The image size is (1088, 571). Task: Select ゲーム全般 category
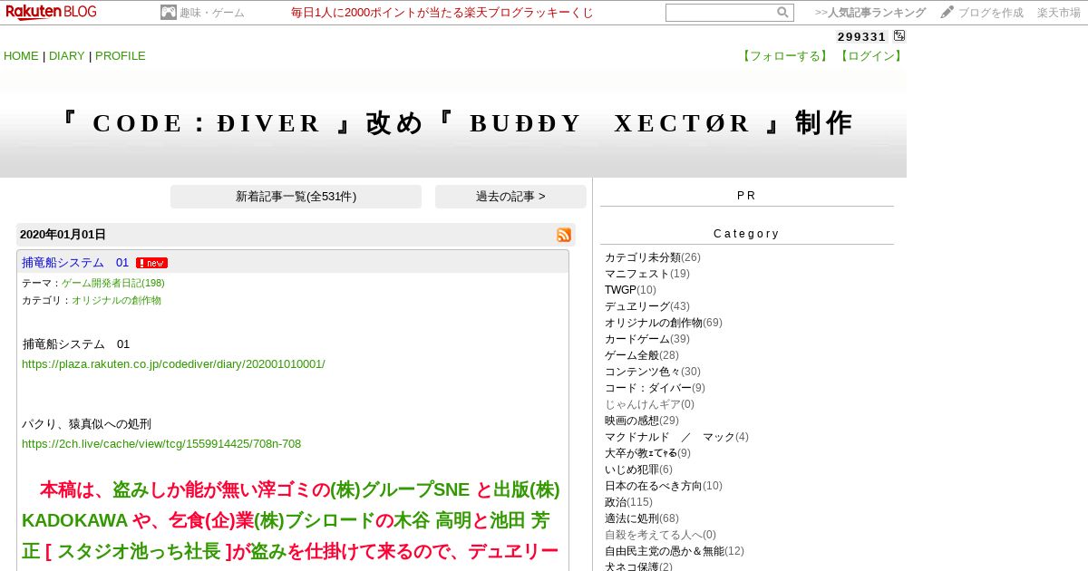[x=632, y=355]
